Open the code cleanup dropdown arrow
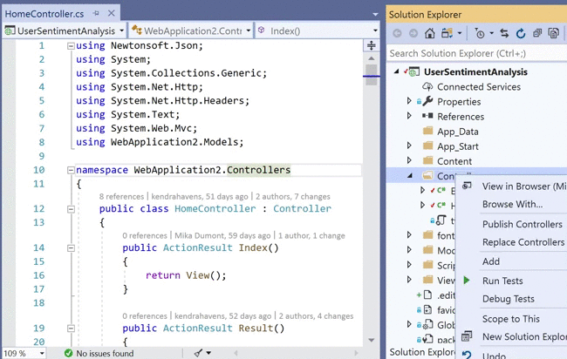Screen dimensions: 567x359 (x=208, y=353)
